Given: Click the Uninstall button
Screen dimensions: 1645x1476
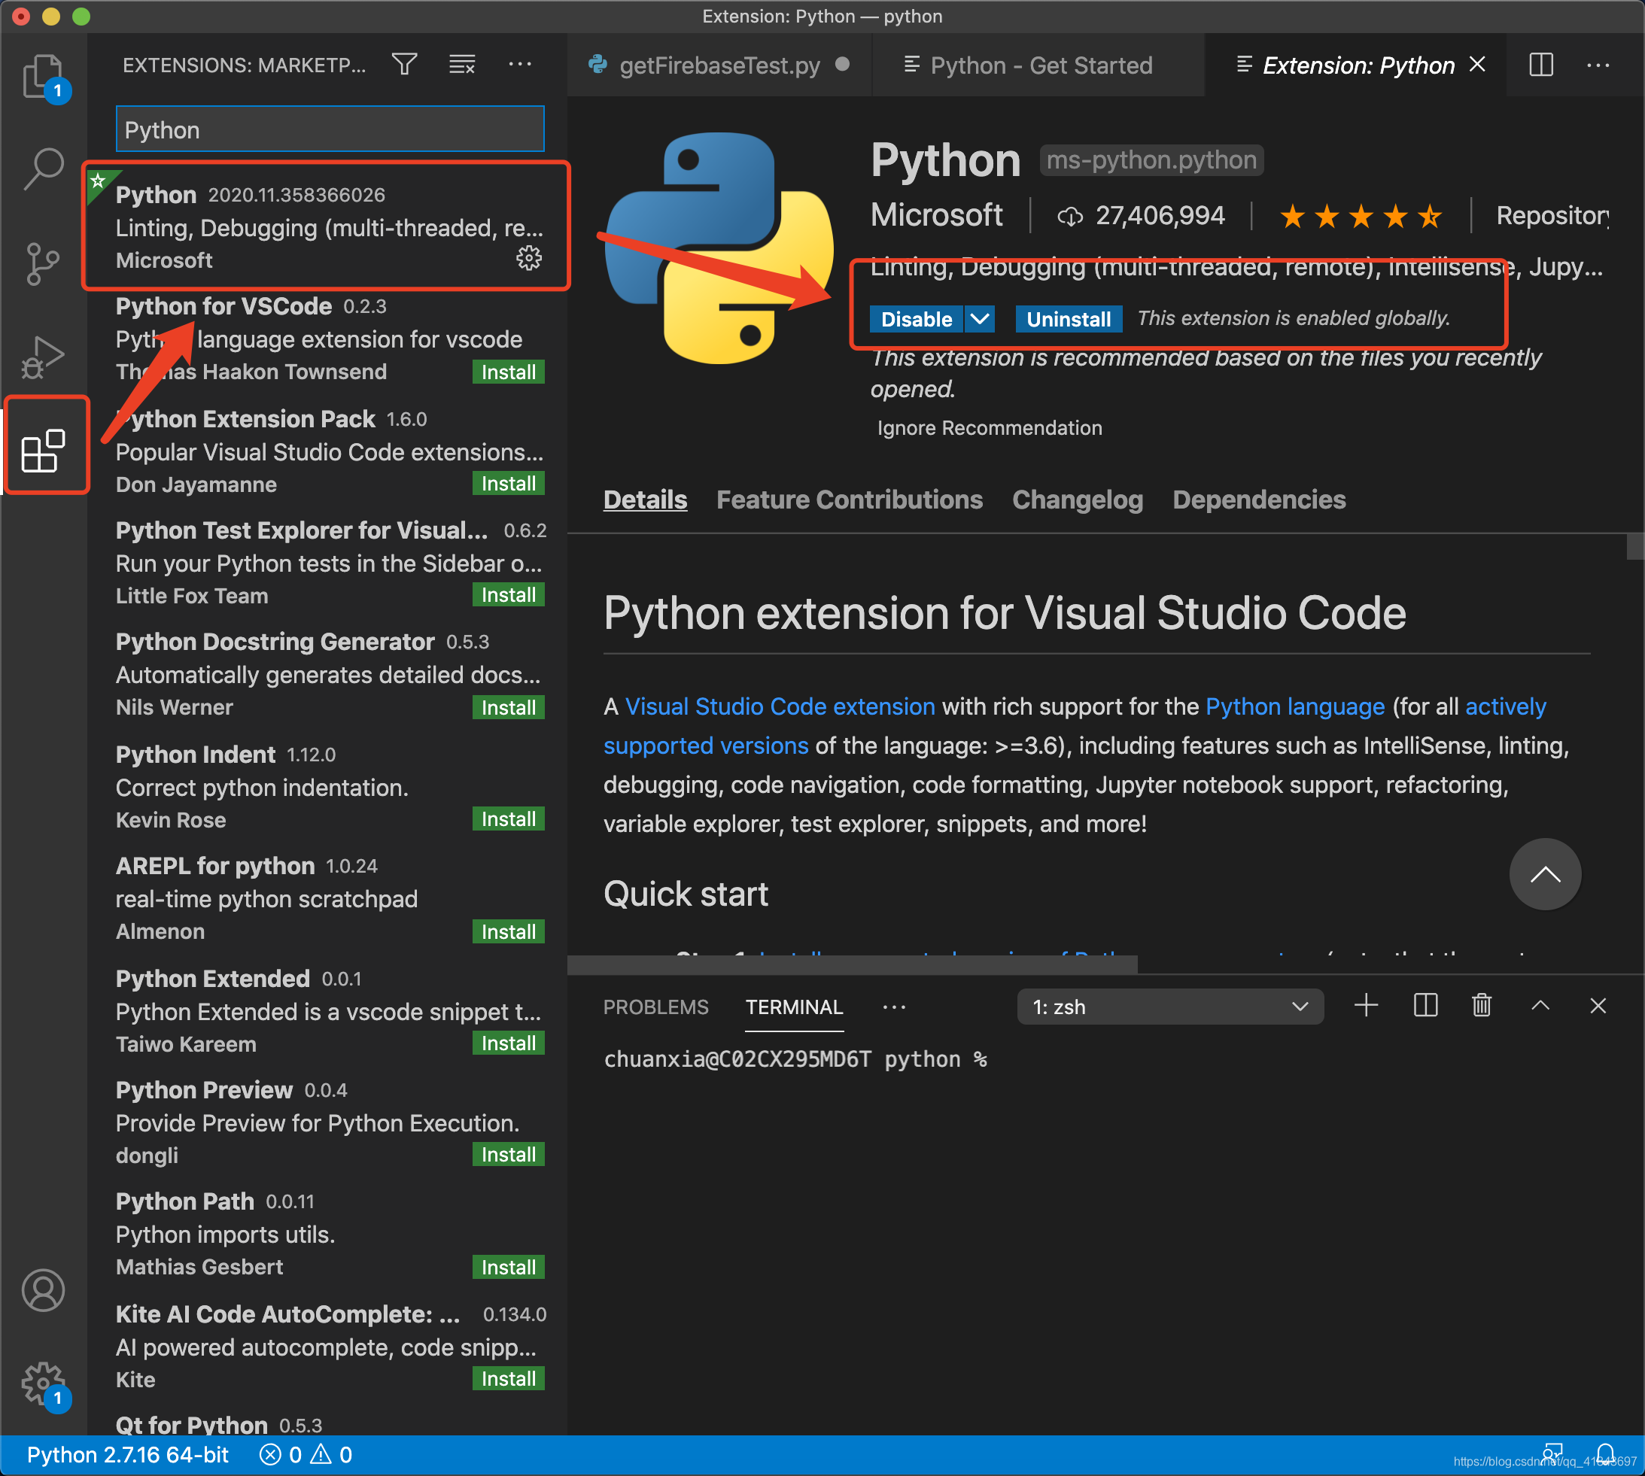Looking at the screenshot, I should [1069, 319].
